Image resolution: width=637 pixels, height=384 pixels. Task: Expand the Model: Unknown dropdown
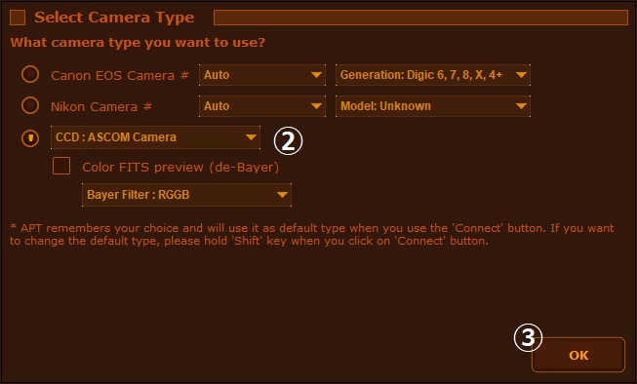coord(433,106)
